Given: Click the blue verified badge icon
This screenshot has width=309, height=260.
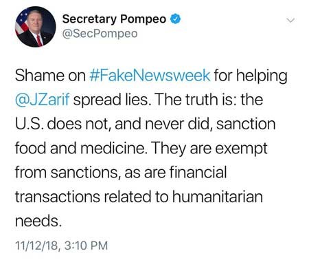Looking at the screenshot, I should (x=175, y=19).
